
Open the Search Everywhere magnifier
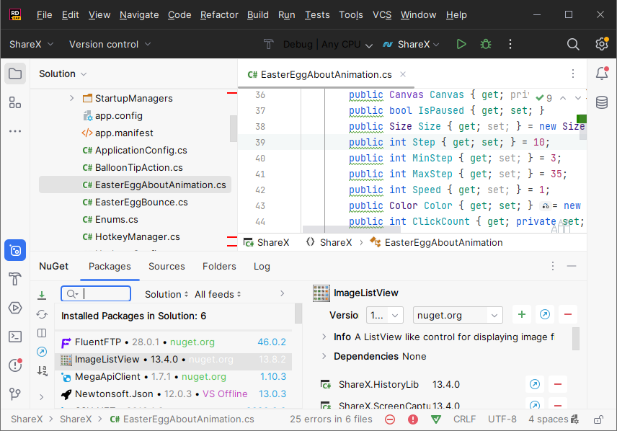pos(573,44)
